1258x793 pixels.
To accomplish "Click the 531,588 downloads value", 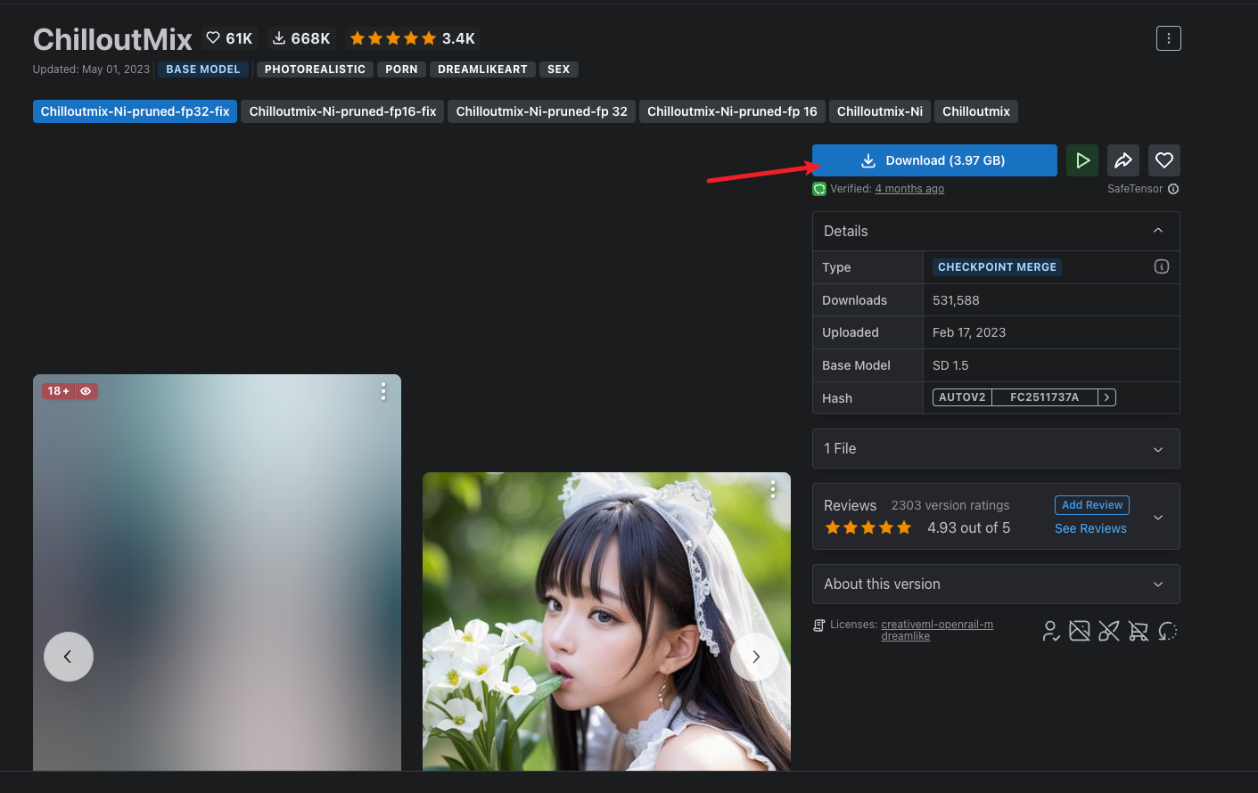I will pyautogui.click(x=956, y=300).
